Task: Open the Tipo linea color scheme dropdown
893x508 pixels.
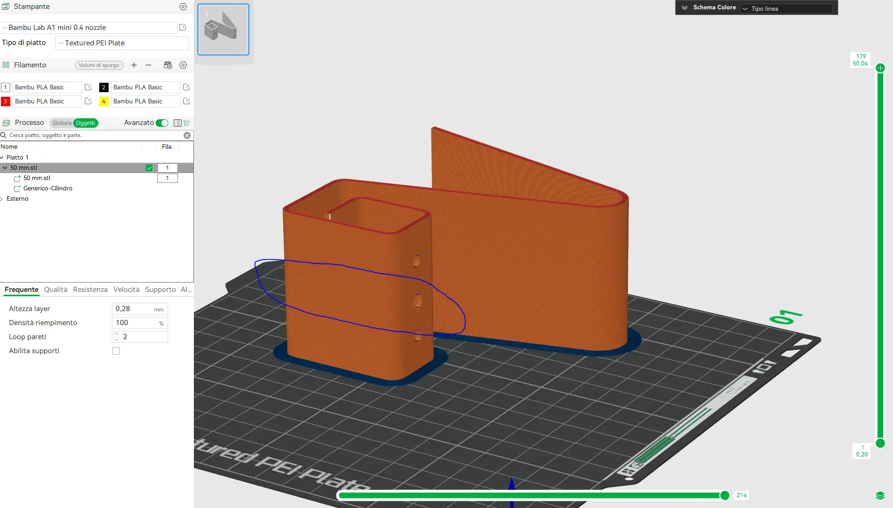Action: tap(787, 8)
